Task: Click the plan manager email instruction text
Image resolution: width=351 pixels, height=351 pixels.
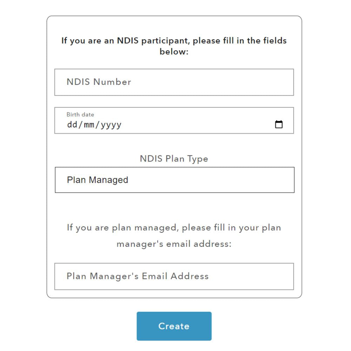Action: [x=174, y=235]
